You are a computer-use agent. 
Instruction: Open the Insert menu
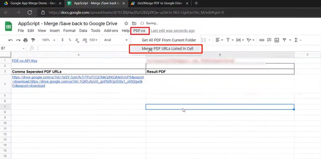(x=55, y=31)
